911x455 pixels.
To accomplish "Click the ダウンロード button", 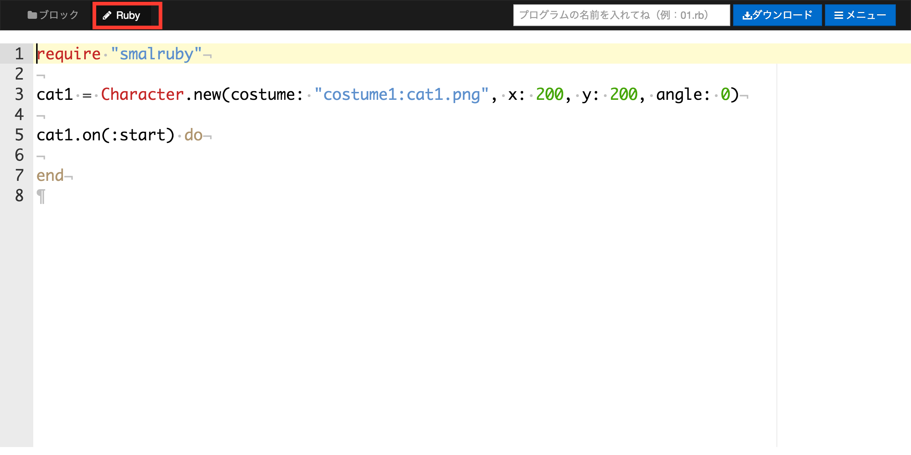I will (x=777, y=15).
